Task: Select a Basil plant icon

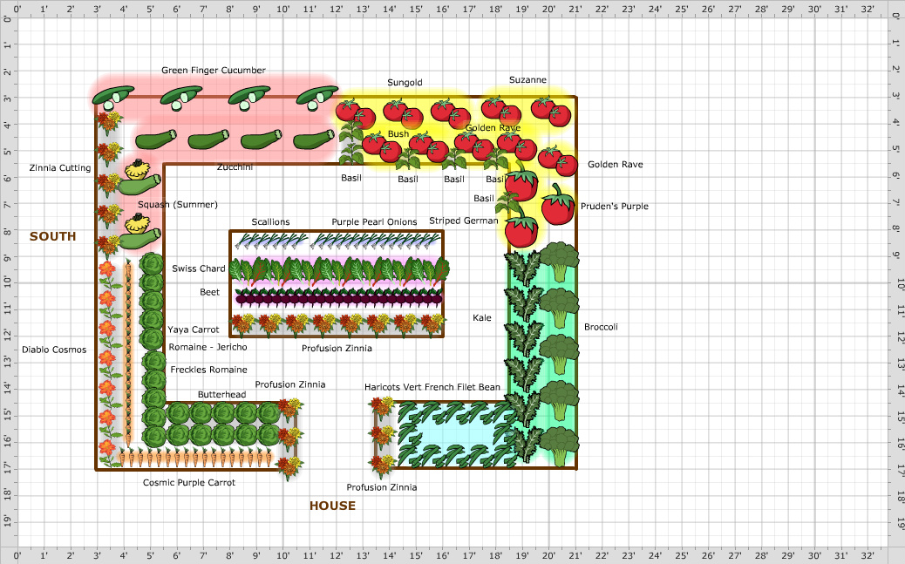Action: click(x=408, y=157)
